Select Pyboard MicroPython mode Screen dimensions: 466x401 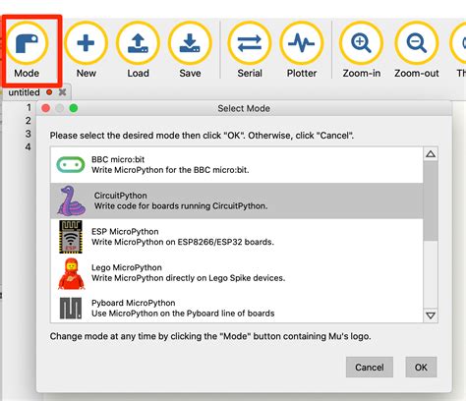click(x=237, y=308)
